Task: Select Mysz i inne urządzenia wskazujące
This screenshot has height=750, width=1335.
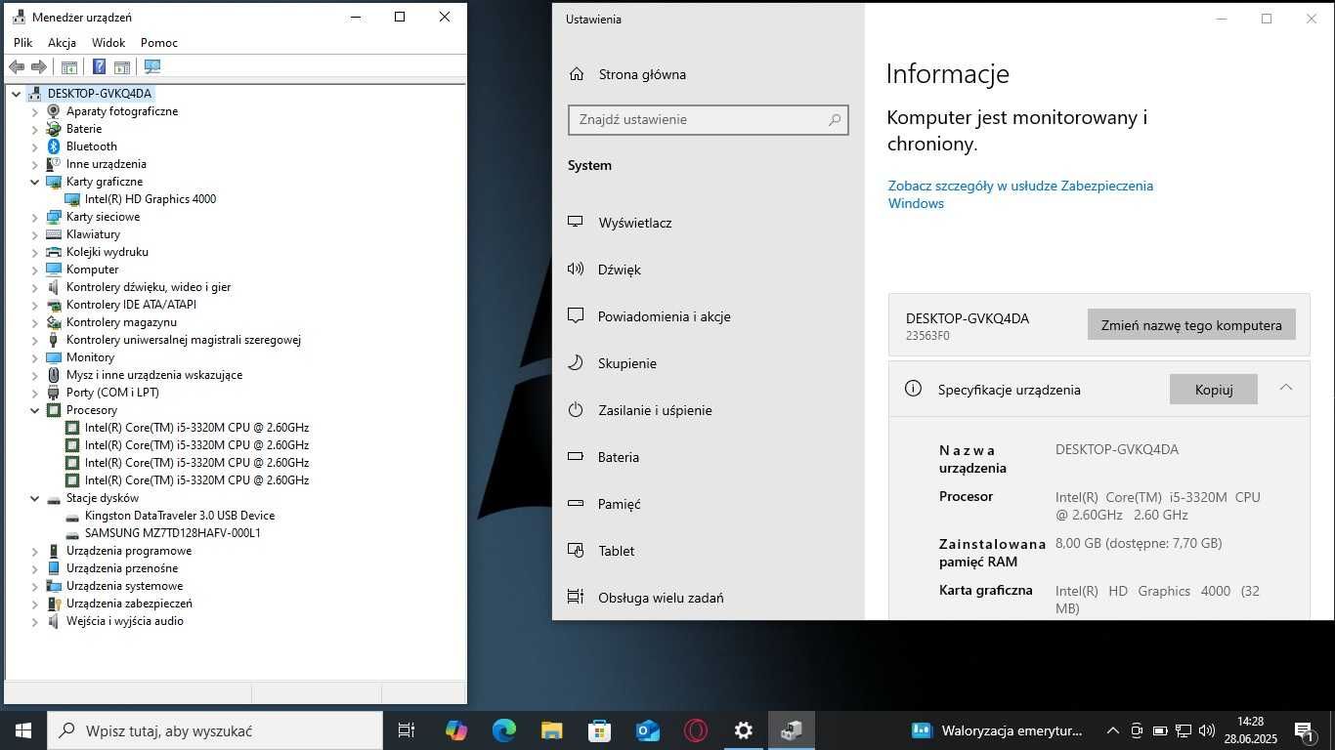Action: pos(154,375)
